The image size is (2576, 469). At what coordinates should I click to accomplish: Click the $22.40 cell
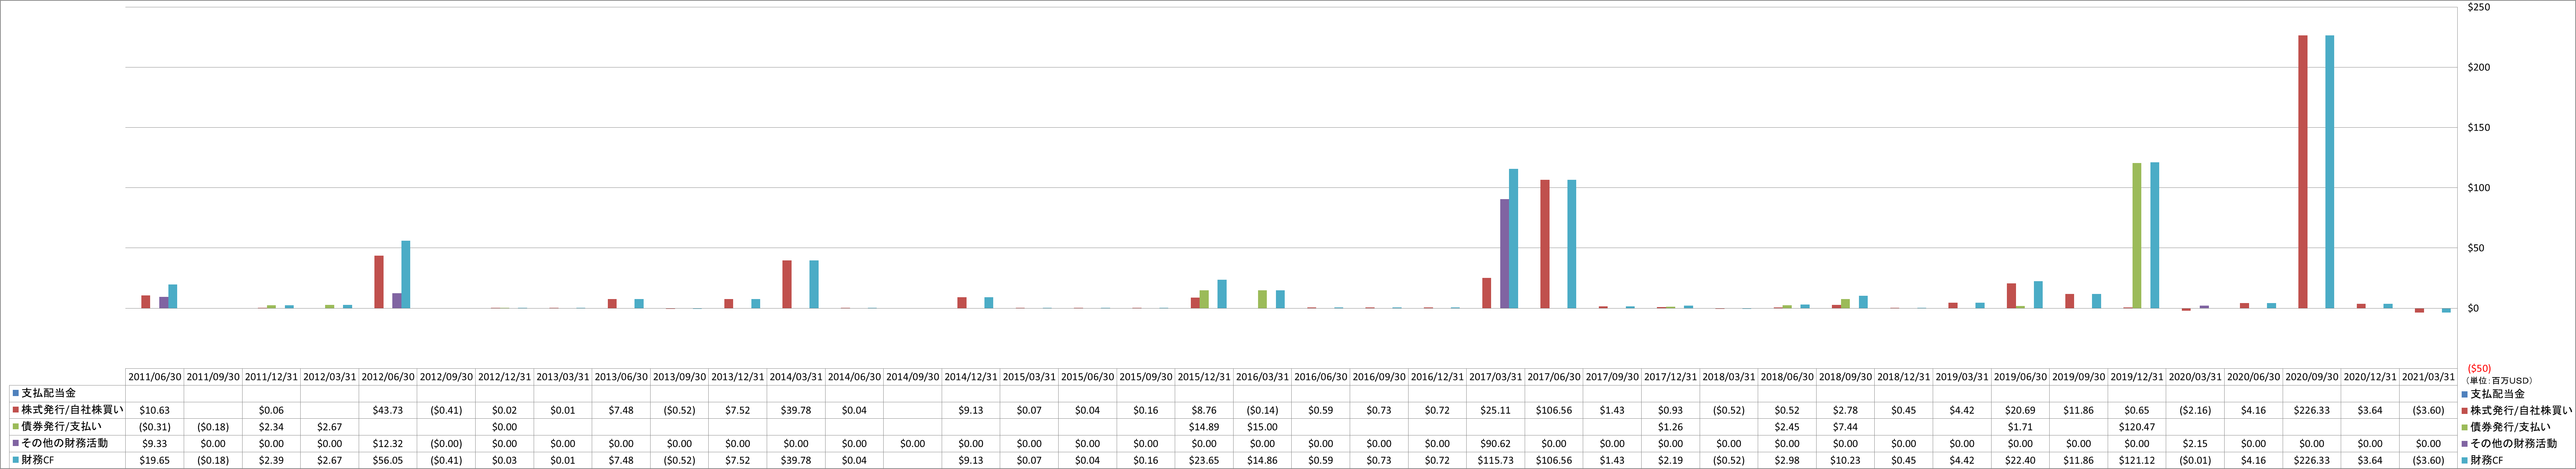(2020, 460)
